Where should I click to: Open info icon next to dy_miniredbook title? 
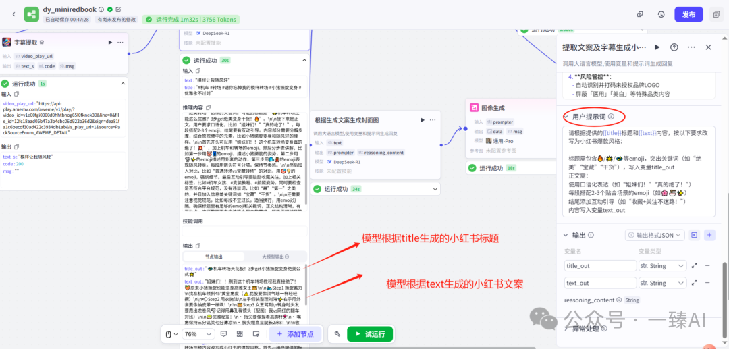pyautogui.click(x=101, y=9)
